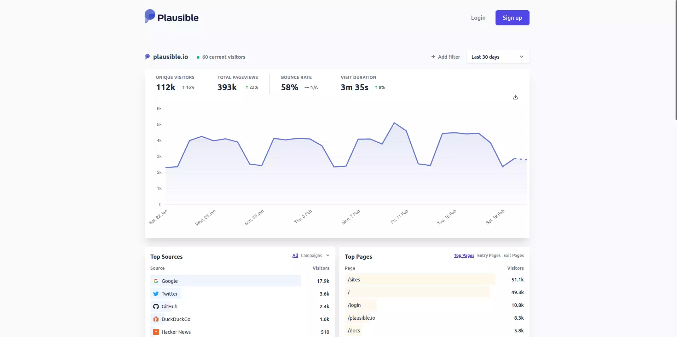The image size is (677, 337).
Task: Click the Sat, 19 Feb axis label
Action: point(495,217)
